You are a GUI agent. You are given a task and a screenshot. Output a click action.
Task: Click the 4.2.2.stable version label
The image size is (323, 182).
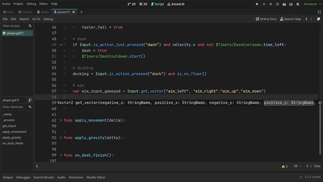coord(312,177)
